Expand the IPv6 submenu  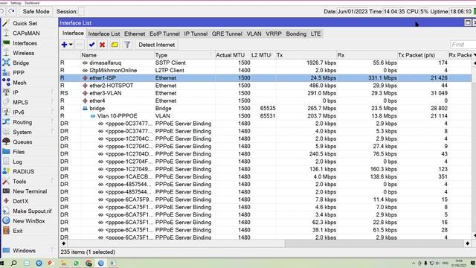(18, 112)
